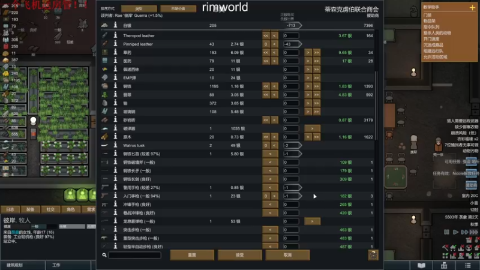Screen dimensions: 480x270
Task: Click the silver pile icon in 白银 row
Action: tap(104, 25)
